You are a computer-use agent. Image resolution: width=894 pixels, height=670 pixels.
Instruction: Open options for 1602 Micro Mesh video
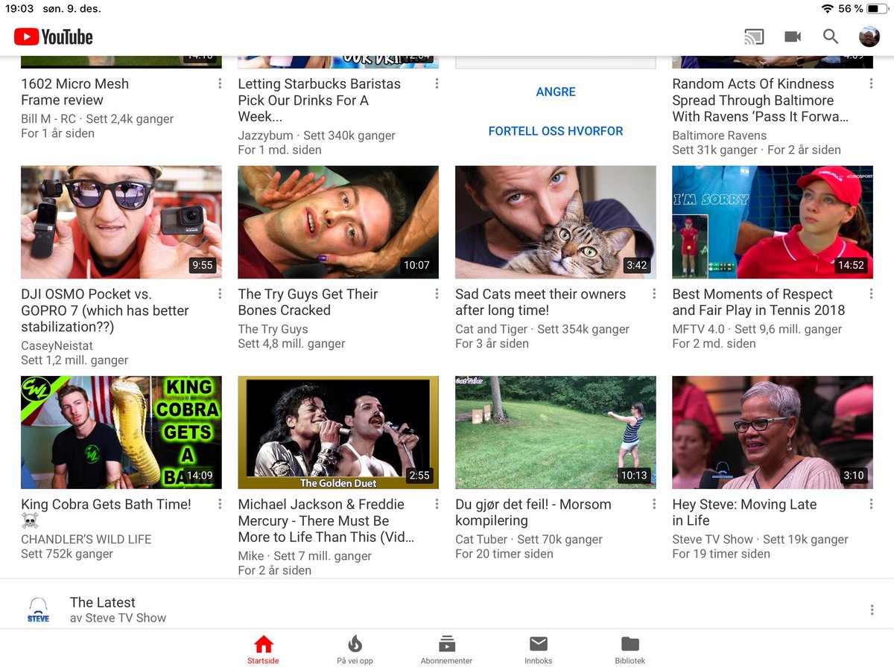[220, 83]
